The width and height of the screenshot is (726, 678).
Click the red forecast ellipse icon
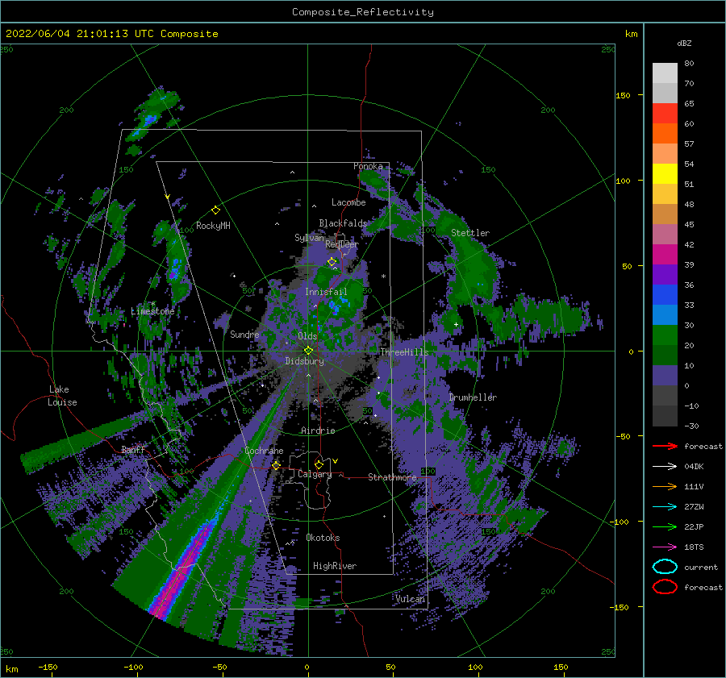tap(665, 587)
